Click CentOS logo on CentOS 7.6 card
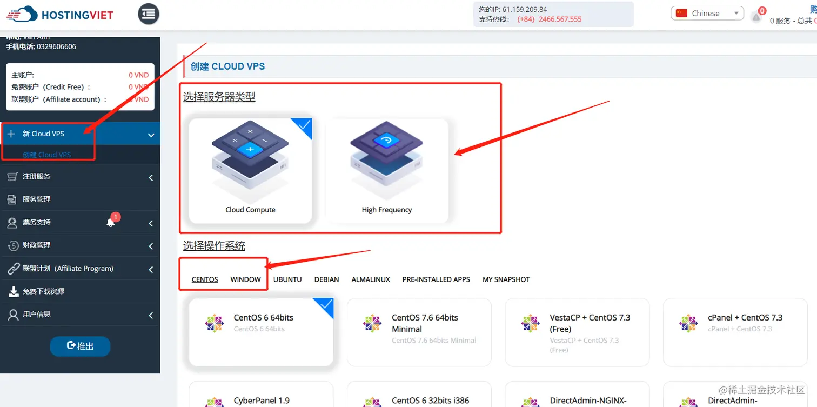 pyautogui.click(x=372, y=323)
